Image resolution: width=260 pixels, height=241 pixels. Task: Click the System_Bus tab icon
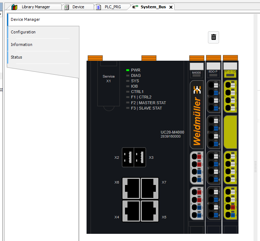coord(135,7)
